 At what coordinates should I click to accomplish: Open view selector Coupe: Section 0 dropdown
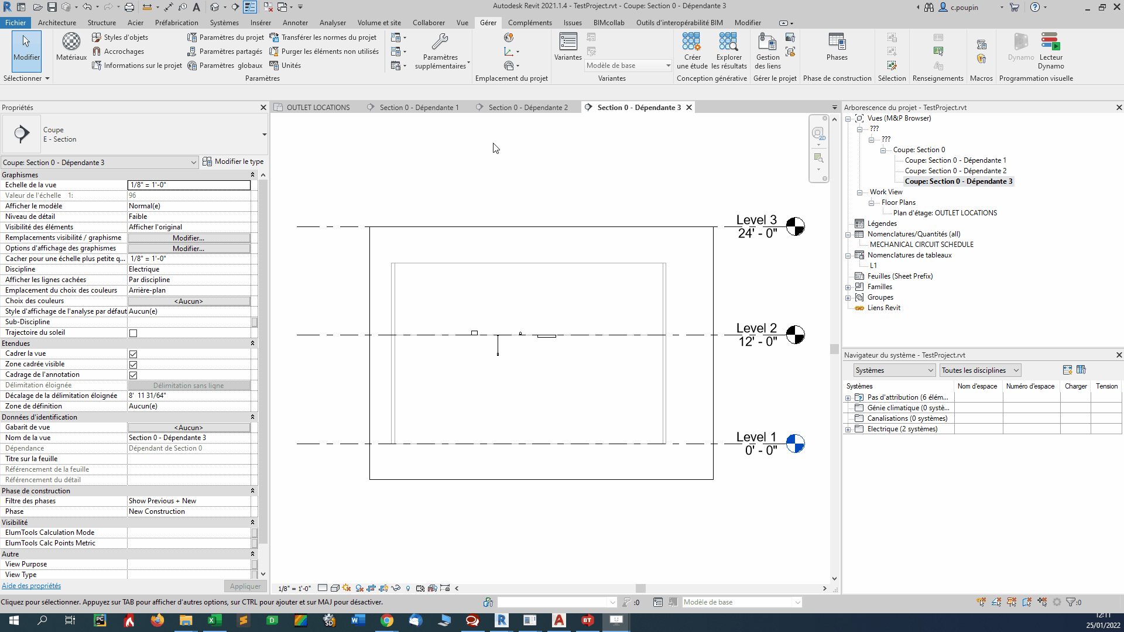[100, 163]
